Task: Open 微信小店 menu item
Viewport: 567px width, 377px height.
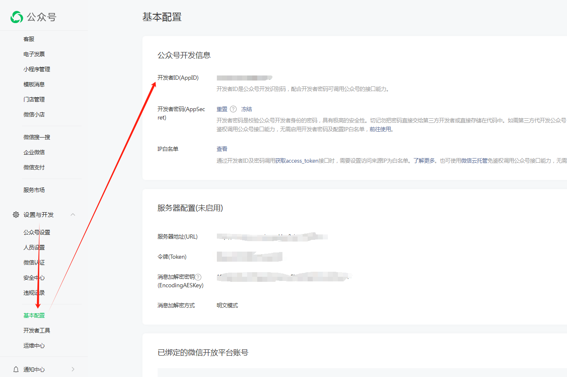Action: pos(34,114)
